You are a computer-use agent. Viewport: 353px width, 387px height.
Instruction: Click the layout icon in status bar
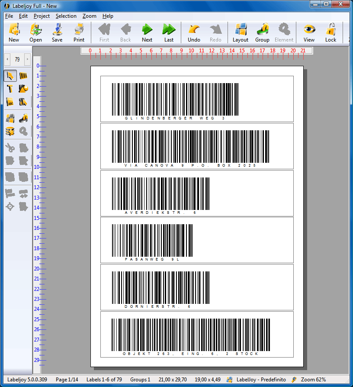229,380
